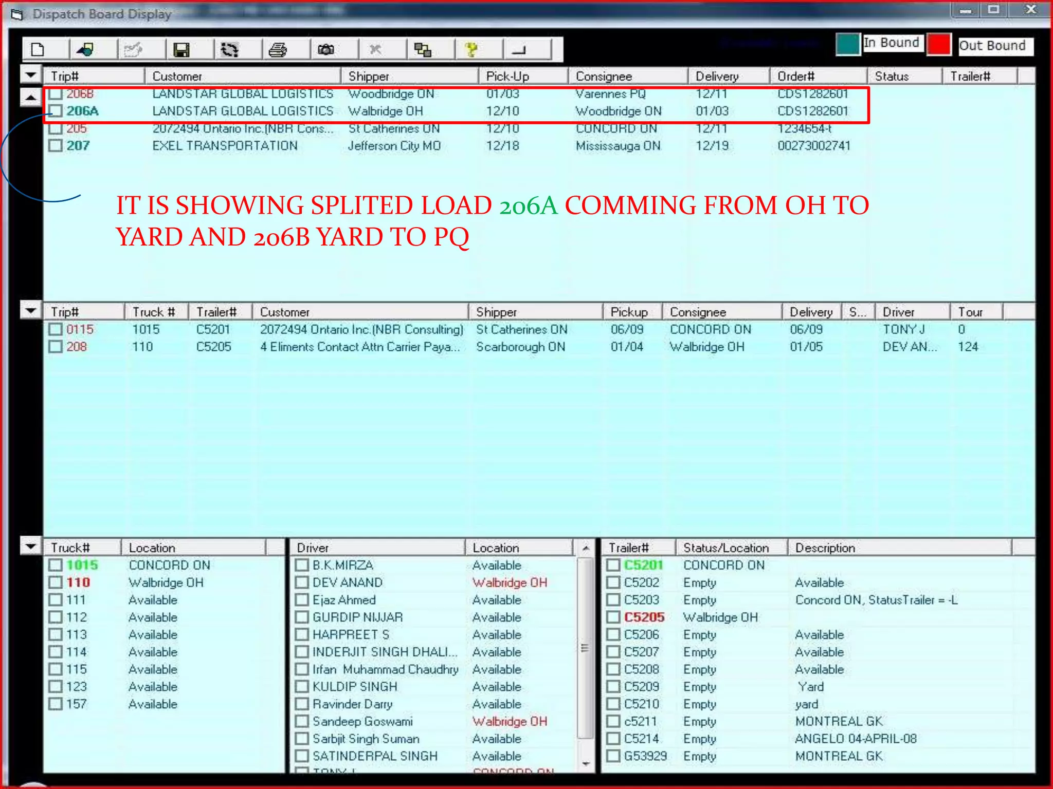Click the red Out Bound color swatch
Viewport: 1053px width, 789px height.
tap(939, 44)
